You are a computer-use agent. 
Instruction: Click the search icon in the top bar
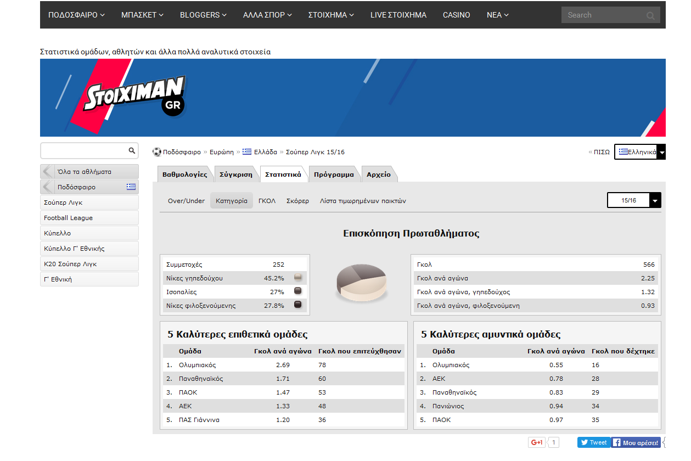(650, 15)
